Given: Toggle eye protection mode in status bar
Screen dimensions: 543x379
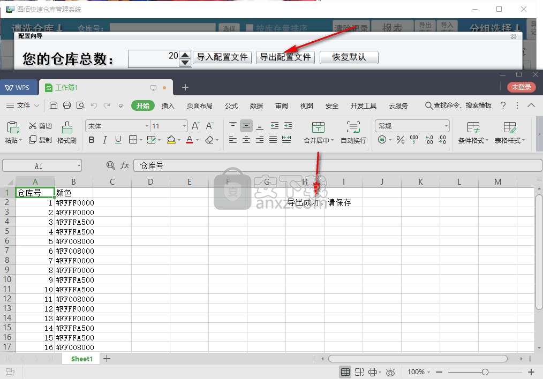Looking at the screenshot, I should tap(390, 372).
